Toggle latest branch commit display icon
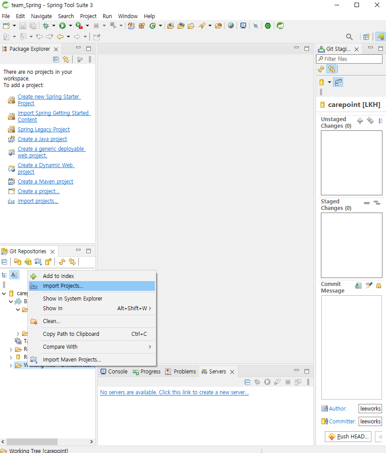Viewport: 386px width, 453px height. click(14, 275)
